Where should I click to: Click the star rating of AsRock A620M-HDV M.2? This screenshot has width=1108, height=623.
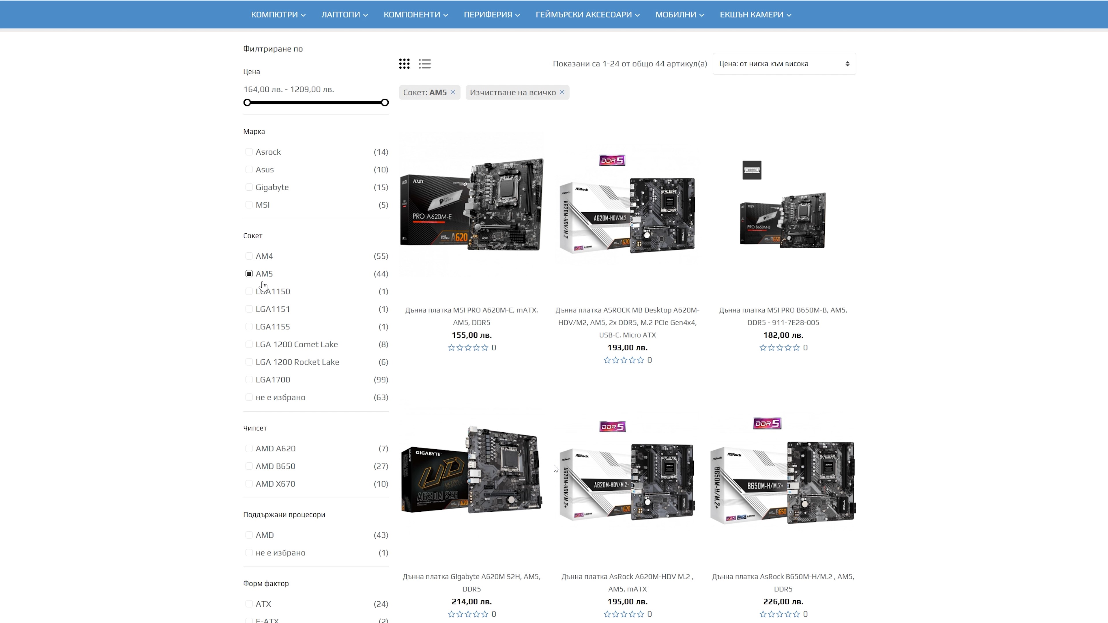(624, 614)
